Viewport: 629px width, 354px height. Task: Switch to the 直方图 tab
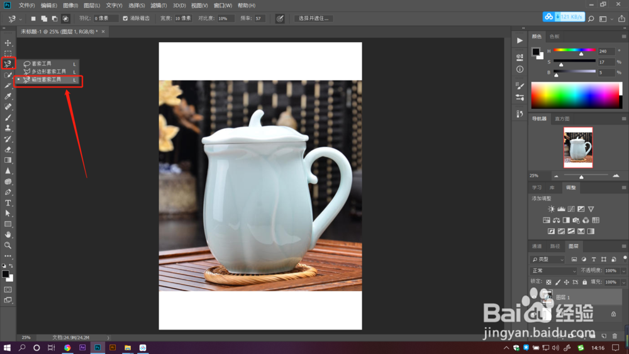[x=562, y=119]
